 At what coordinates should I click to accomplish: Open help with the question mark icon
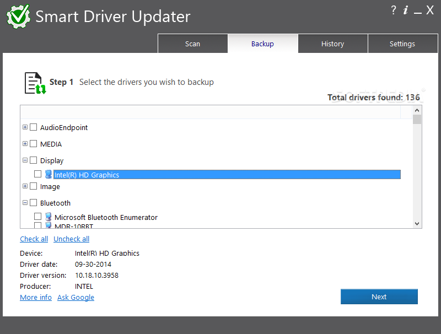coord(394,10)
